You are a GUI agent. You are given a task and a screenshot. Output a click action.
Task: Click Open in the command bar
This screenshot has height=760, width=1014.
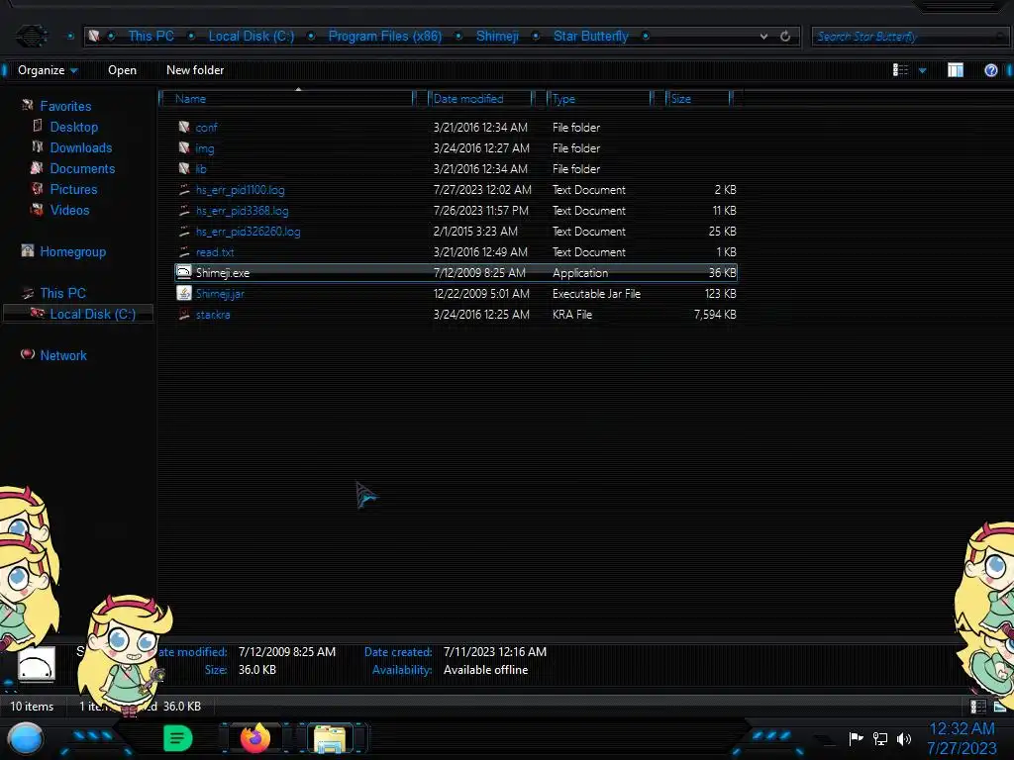click(x=122, y=70)
